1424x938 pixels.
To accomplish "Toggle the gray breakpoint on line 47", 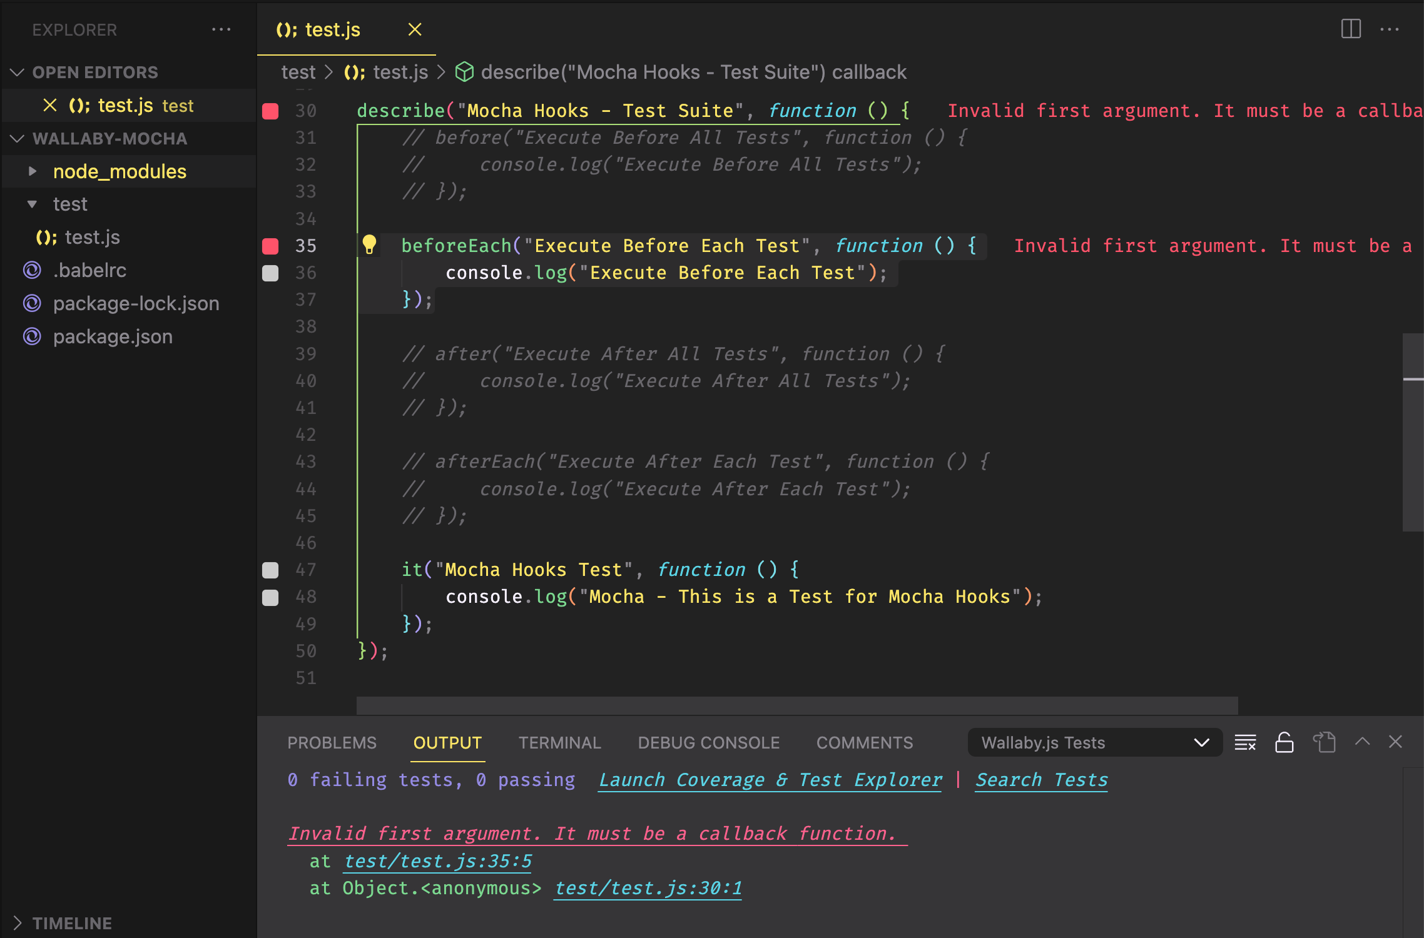I will [271, 569].
